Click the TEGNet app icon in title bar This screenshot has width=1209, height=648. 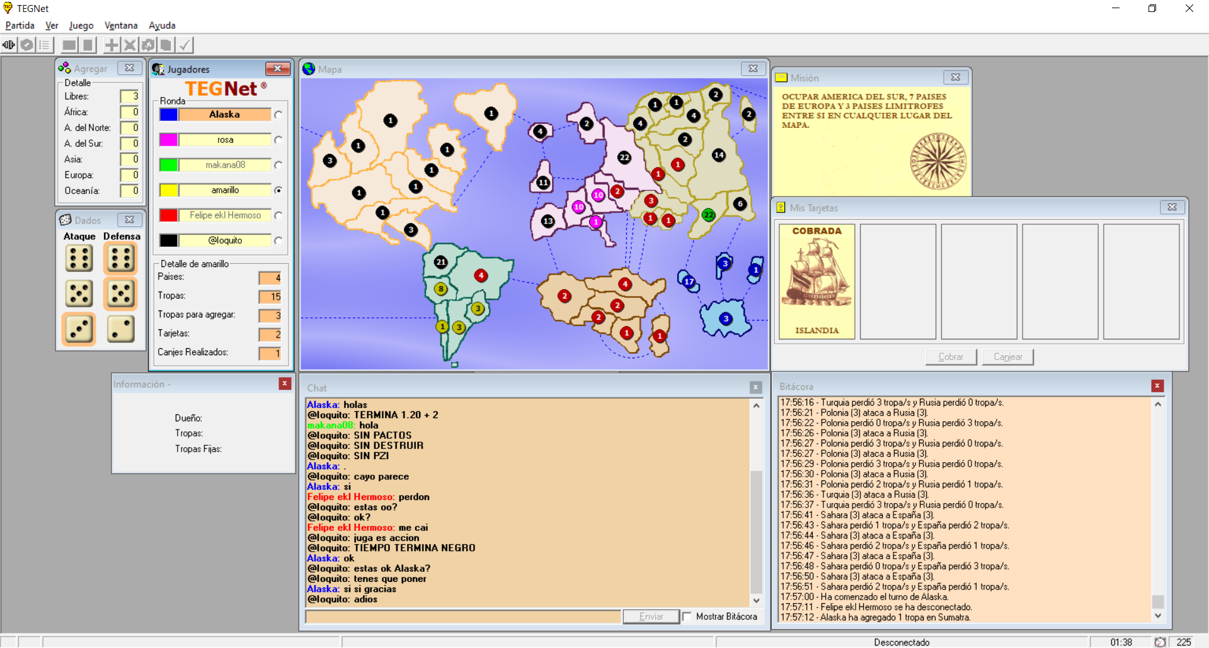[x=8, y=8]
